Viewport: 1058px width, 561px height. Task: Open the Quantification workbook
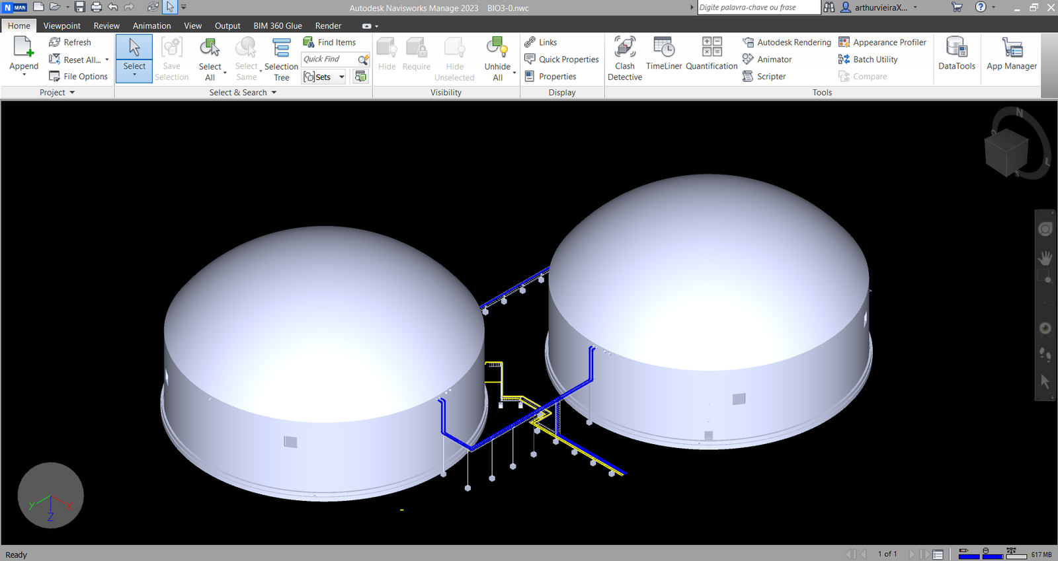[712, 54]
